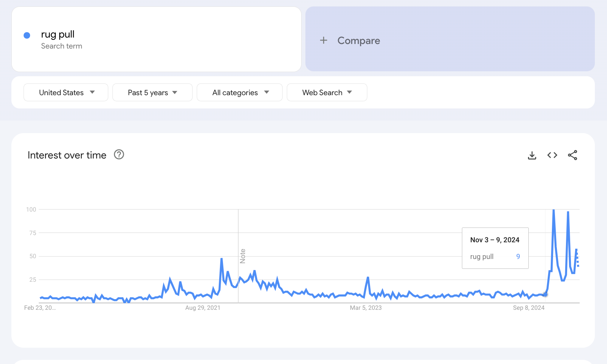Open the Past 5 years time dropdown
Viewport: 607px width, 364px height.
click(x=152, y=93)
